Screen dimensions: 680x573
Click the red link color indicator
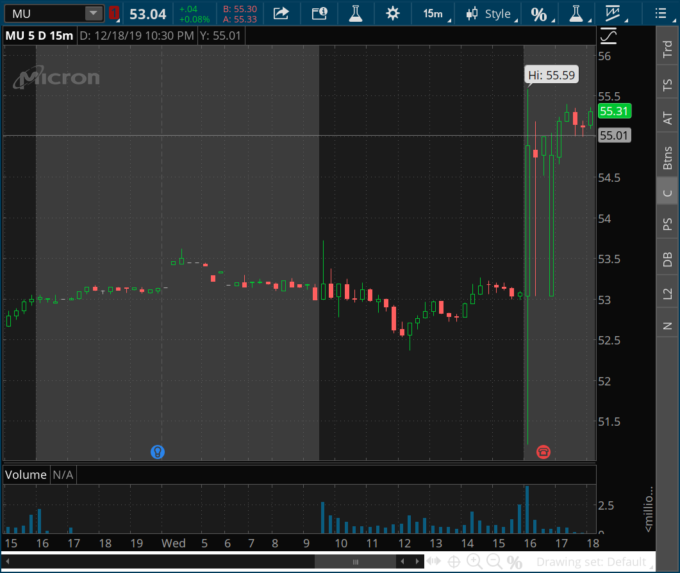(113, 13)
